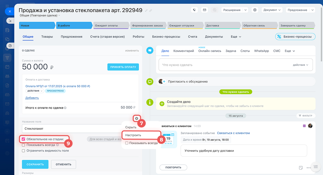Click the field settings gear icon
The image size is (323, 175).
coord(137,118)
